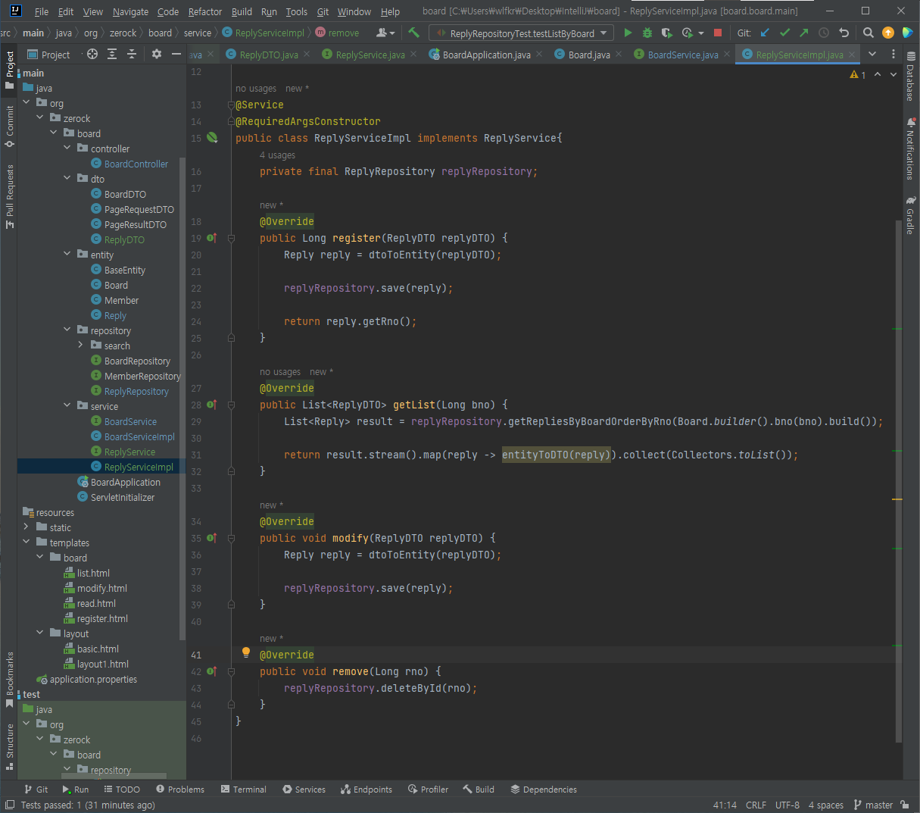This screenshot has width=920, height=813.
Task: Expand all in the Project panel
Action: 112,54
